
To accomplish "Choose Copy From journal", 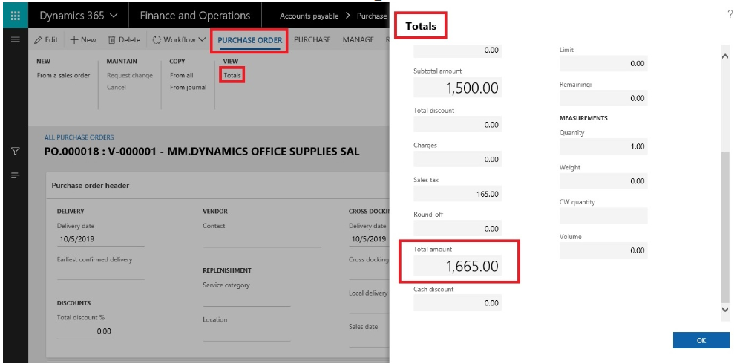I will (x=189, y=87).
